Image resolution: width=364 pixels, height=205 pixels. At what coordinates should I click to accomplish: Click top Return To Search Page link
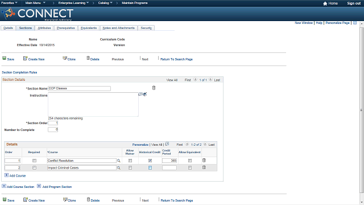click(x=176, y=59)
